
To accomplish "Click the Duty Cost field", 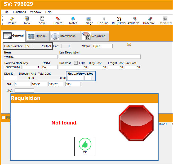I will pyautogui.click(x=97, y=67).
